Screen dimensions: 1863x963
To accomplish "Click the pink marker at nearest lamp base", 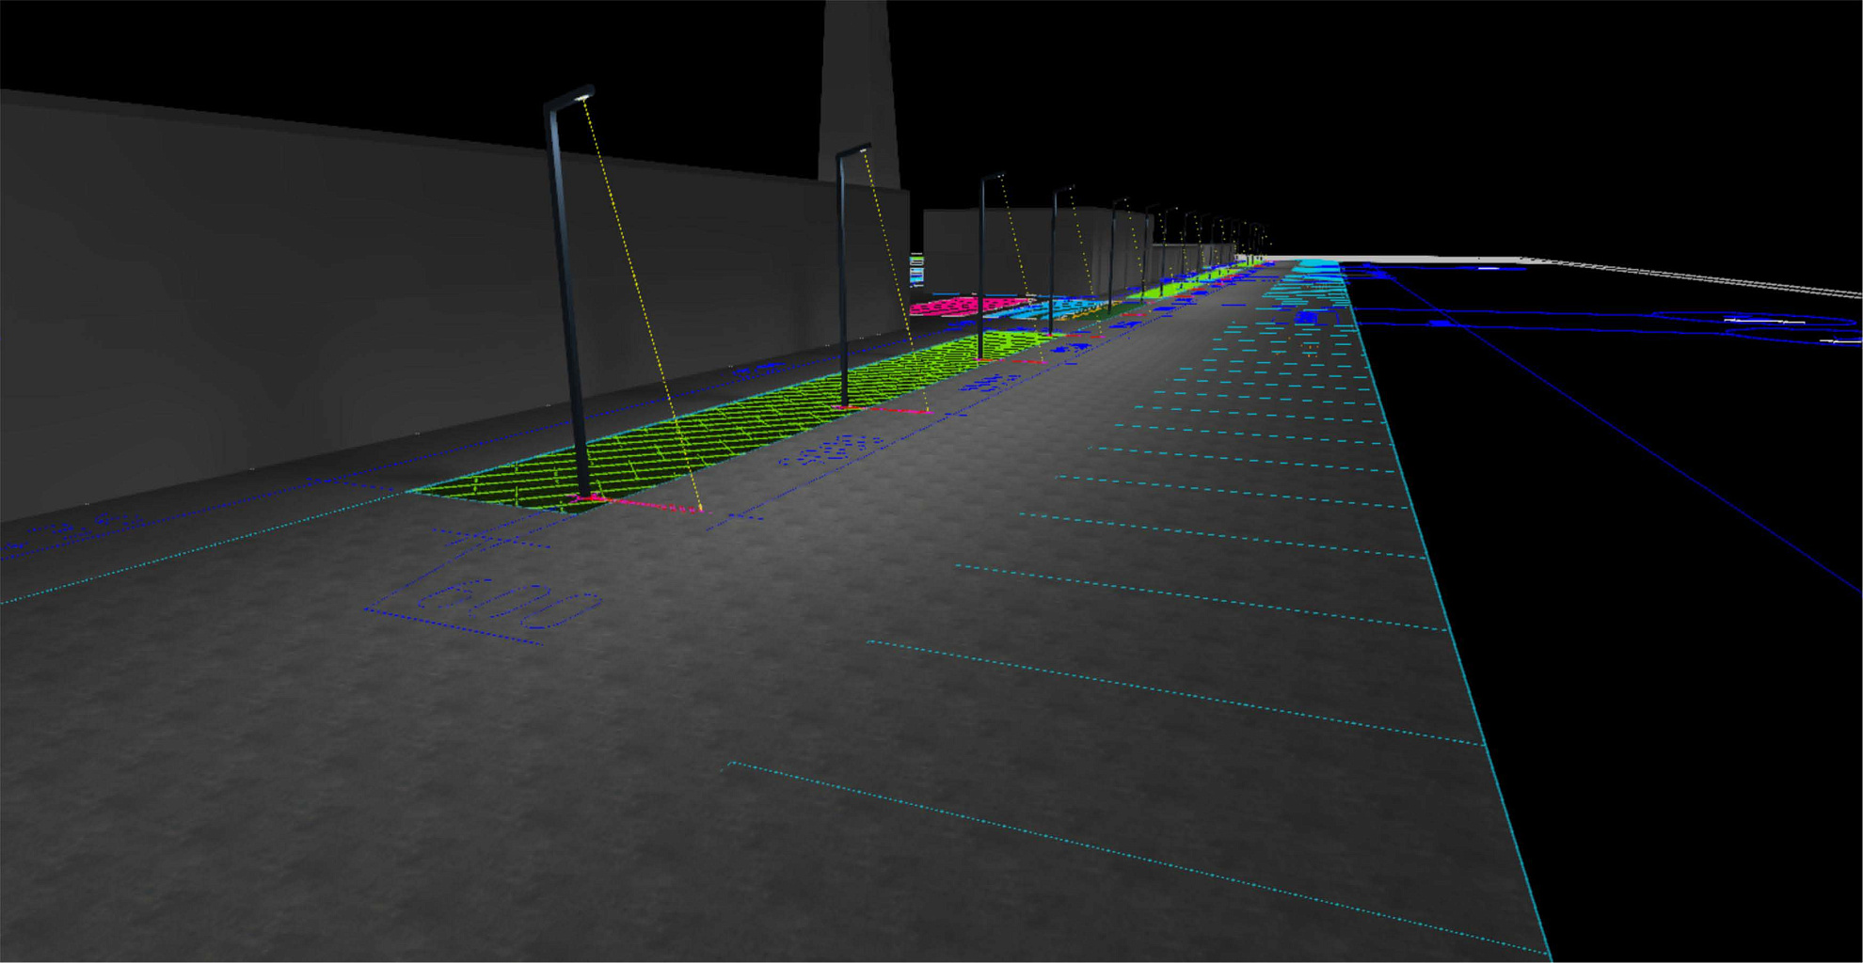I will [649, 506].
